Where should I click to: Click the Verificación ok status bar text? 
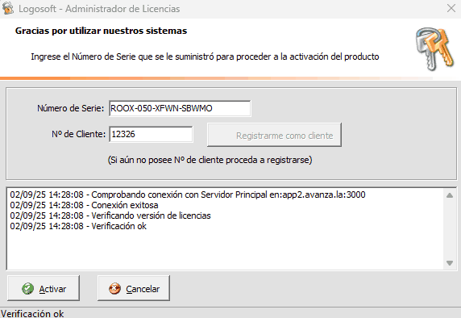click(32, 314)
